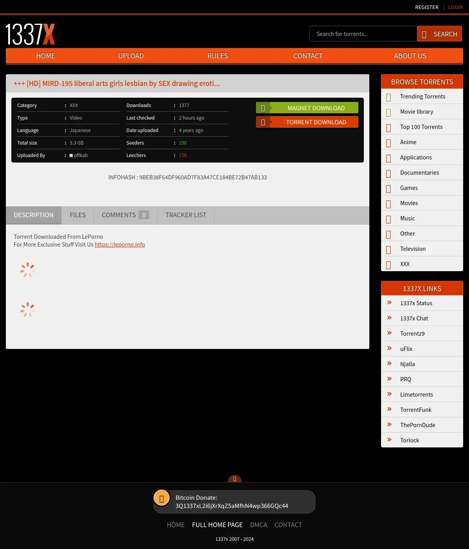The image size is (469, 549).
Task: Click the Register link
Action: pyautogui.click(x=427, y=7)
